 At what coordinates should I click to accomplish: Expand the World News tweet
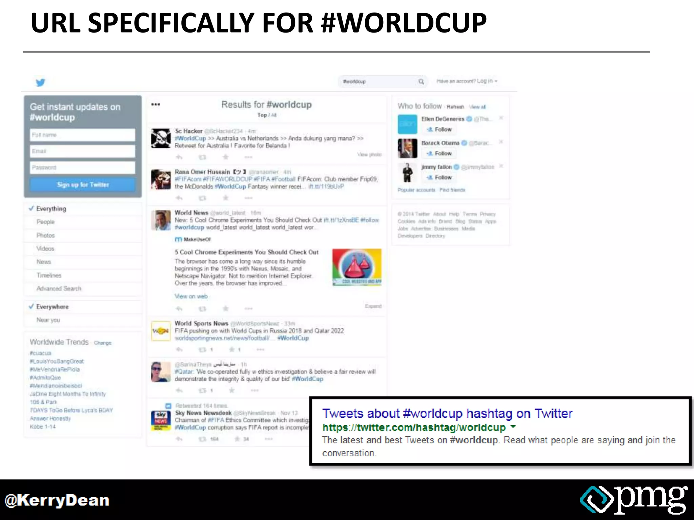(x=373, y=306)
